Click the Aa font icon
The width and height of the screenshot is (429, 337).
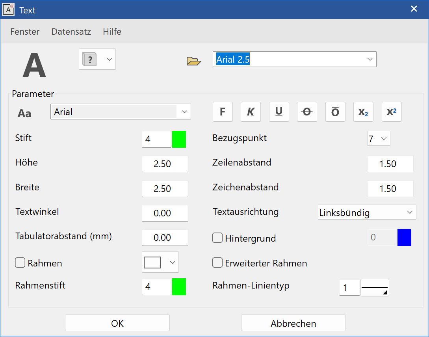pyautogui.click(x=24, y=113)
